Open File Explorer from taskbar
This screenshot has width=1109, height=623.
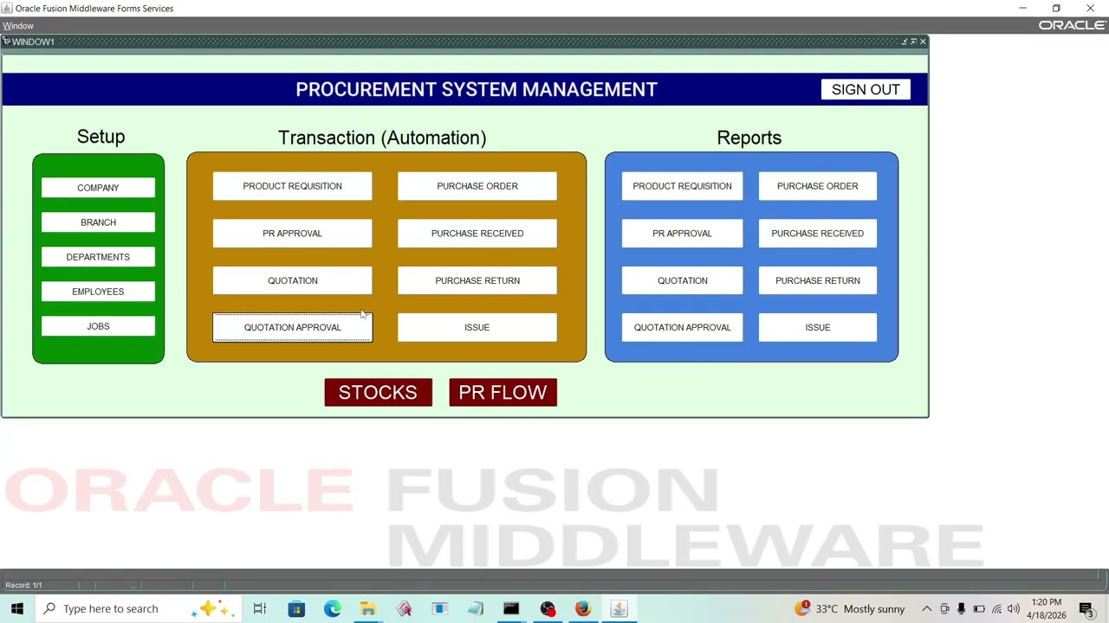[368, 609]
